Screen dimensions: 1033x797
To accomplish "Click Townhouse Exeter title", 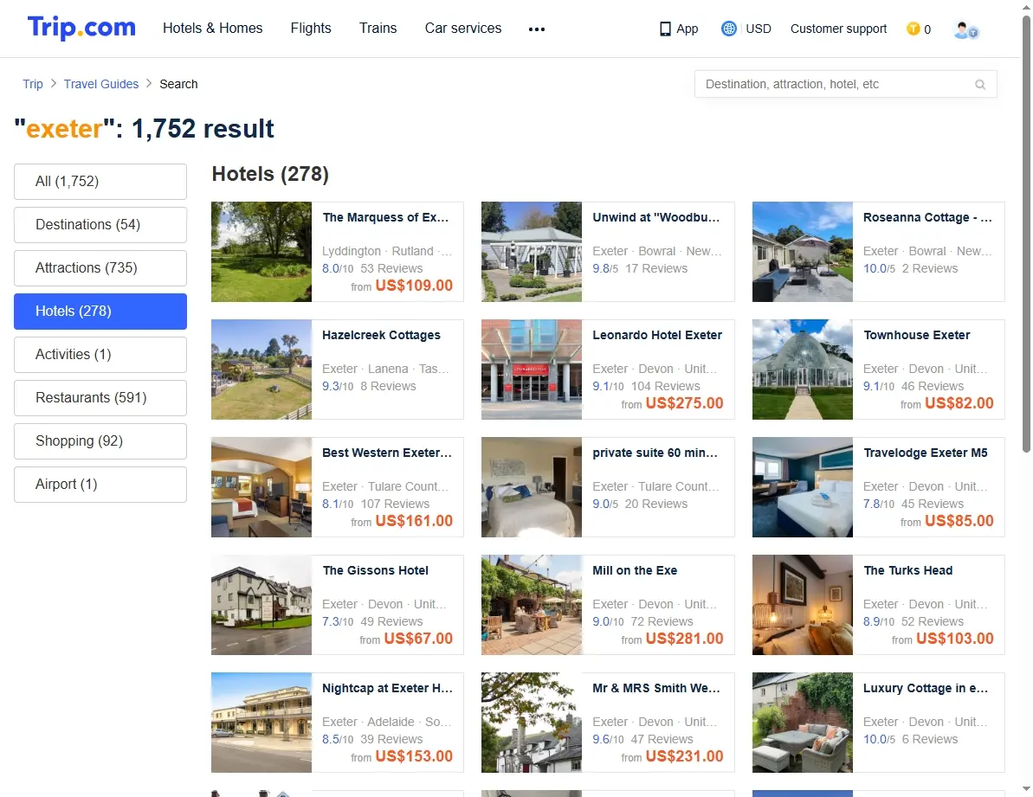I will pos(916,335).
